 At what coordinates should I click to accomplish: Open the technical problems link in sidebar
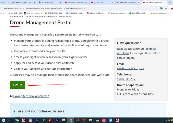[136, 51]
